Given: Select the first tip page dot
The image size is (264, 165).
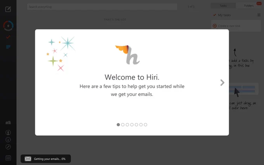Looking at the screenshot, I should pos(118,125).
